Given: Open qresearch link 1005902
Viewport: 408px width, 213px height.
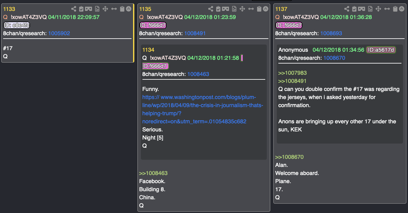Looking at the screenshot, I should (x=59, y=33).
